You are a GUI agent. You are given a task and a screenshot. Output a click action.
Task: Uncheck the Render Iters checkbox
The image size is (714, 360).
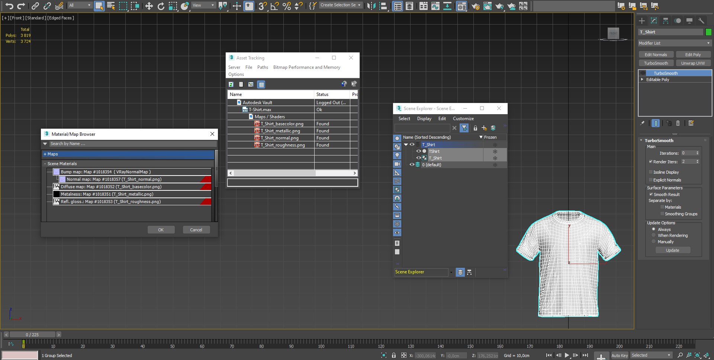point(651,162)
